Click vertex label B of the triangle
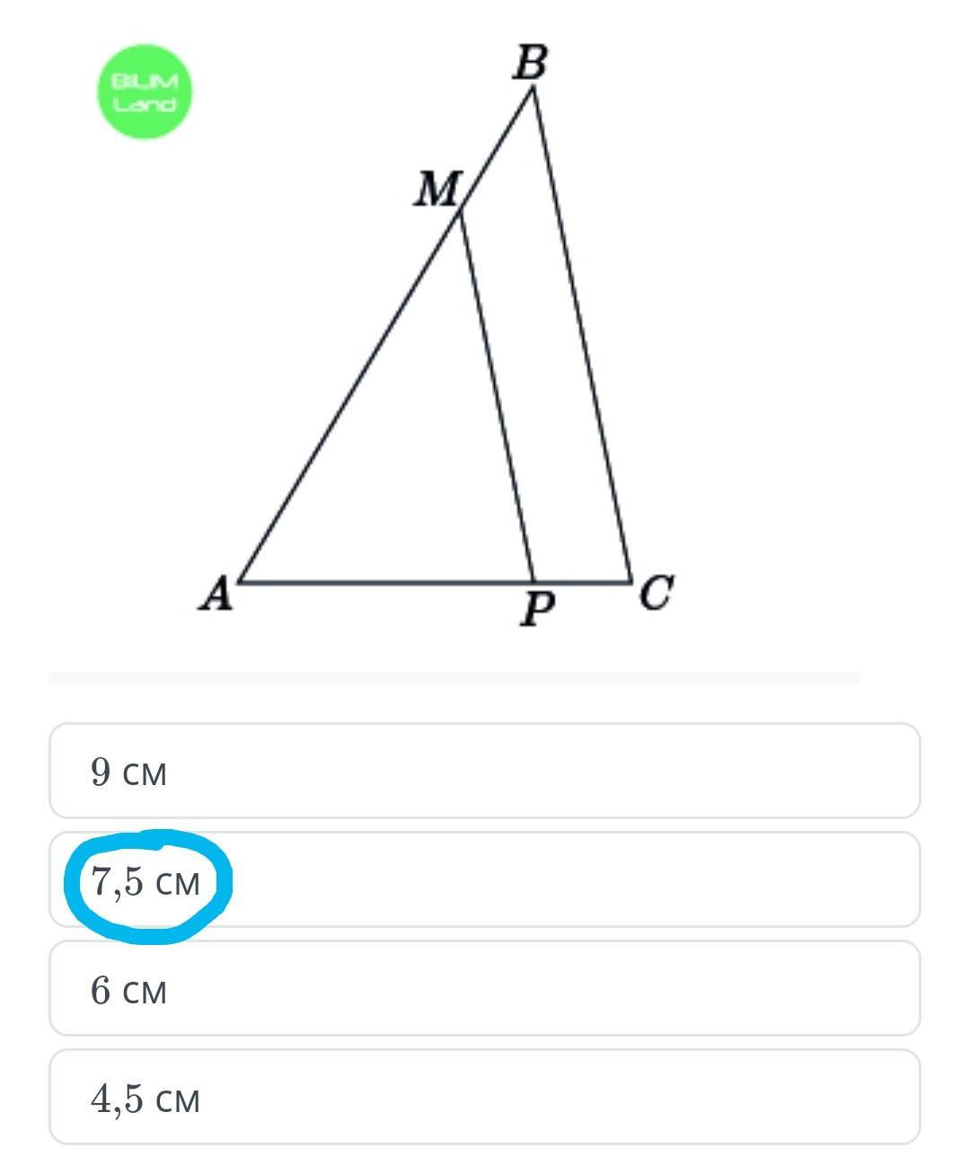Image resolution: width=970 pixels, height=1174 pixels. 531,64
